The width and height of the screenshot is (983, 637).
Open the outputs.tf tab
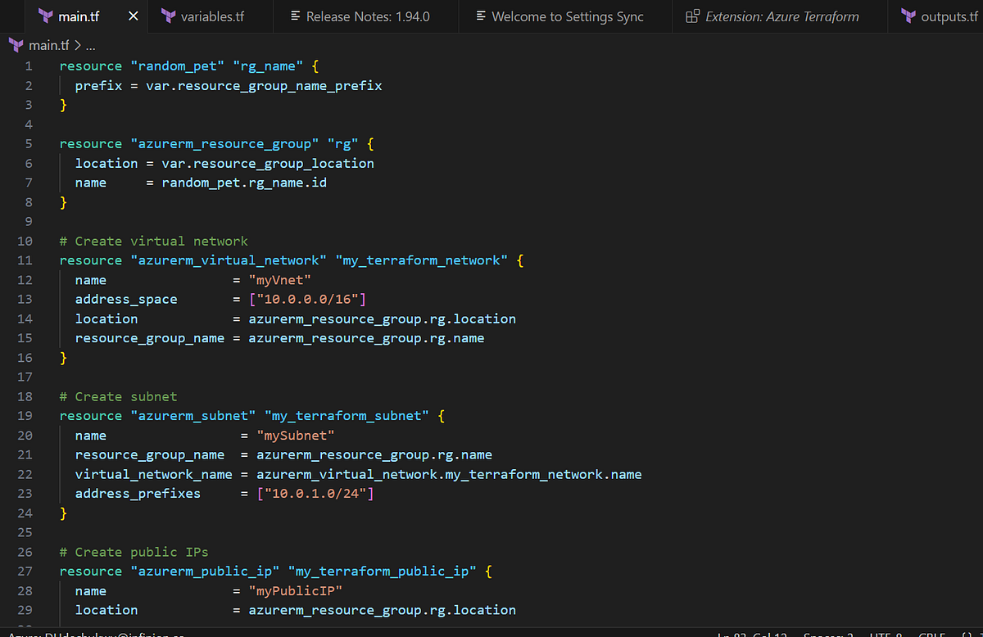pos(950,16)
